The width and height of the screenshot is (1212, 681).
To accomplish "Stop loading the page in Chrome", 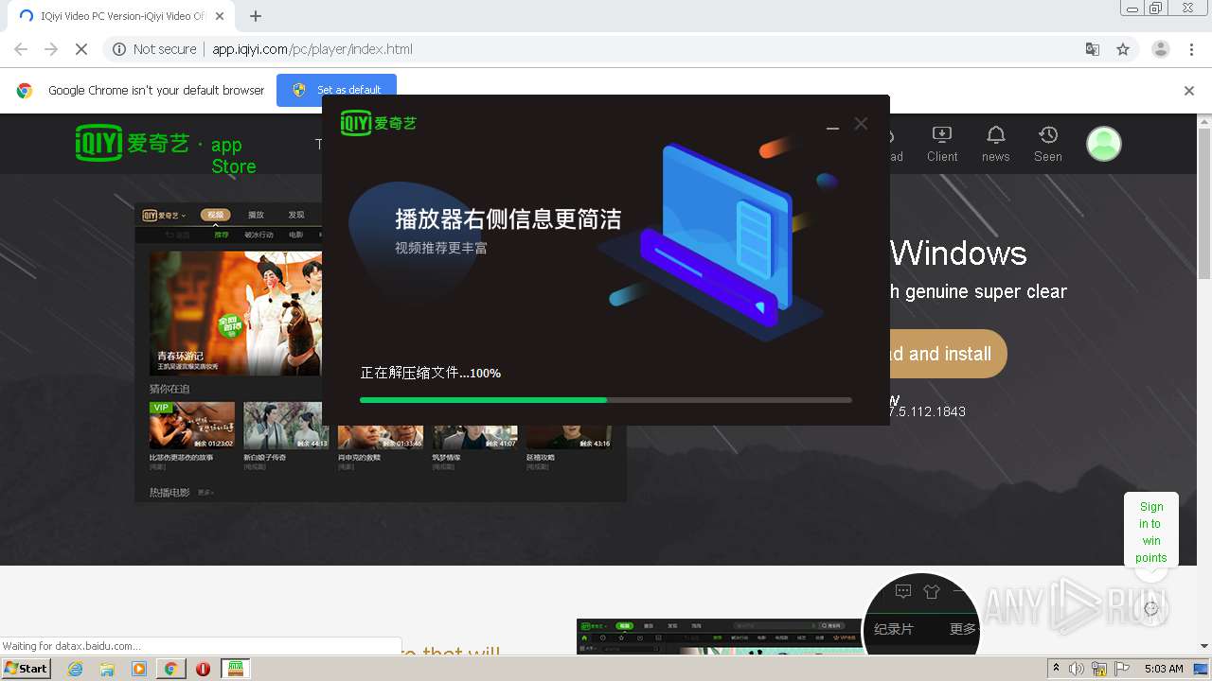I will coord(81,49).
